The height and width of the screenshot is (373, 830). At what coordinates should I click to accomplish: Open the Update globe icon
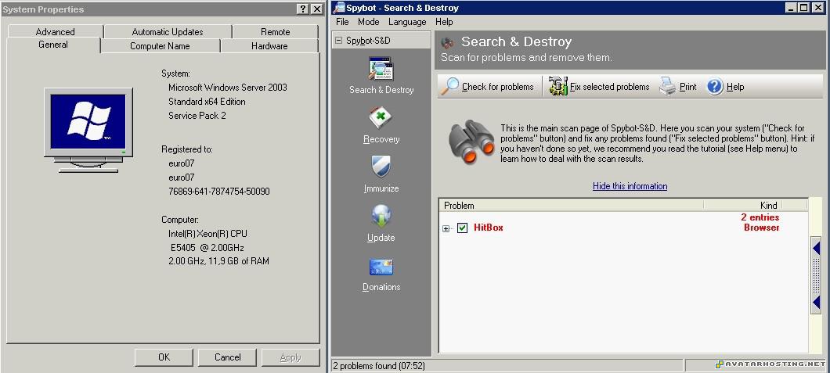(x=381, y=216)
